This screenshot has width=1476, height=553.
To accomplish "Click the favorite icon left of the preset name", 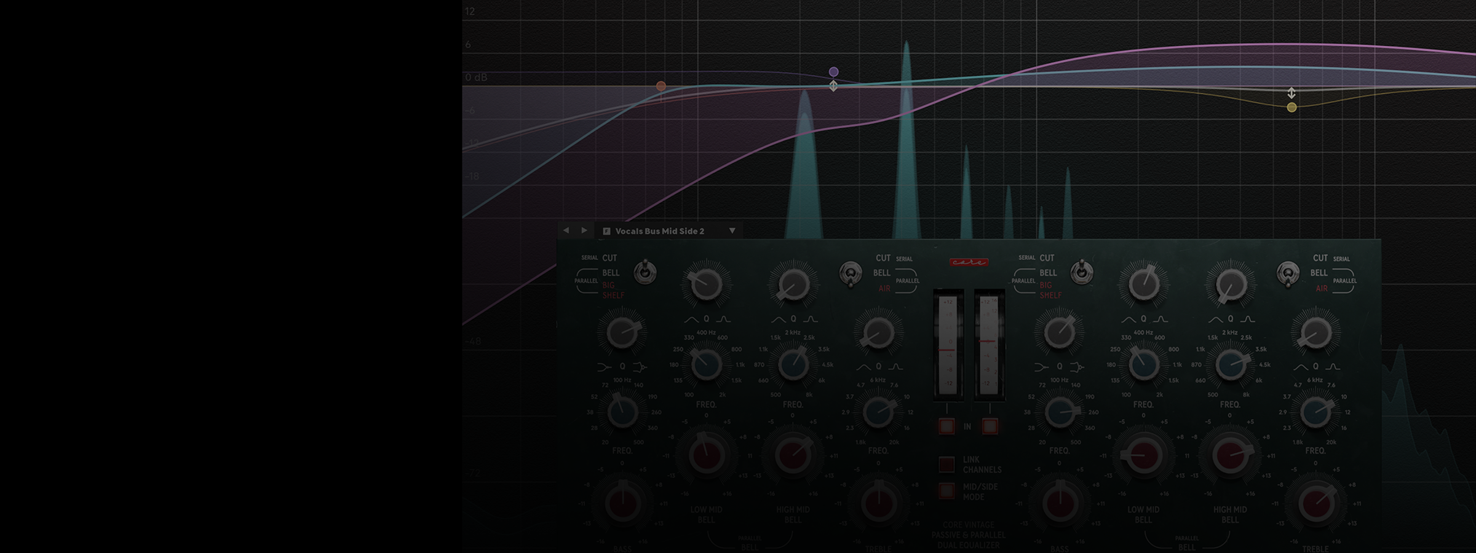I will pos(606,231).
